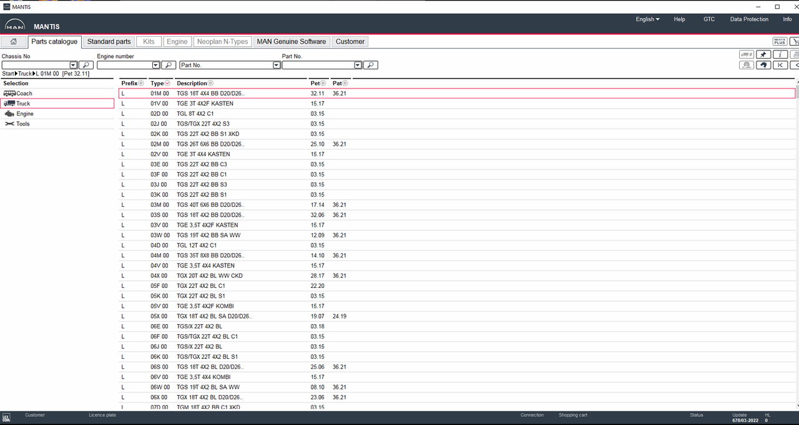Image resolution: width=799 pixels, height=425 pixels.
Task: Select row 02K 00 TGS 22T 4X2 BB S1 XKD
Action: [x=457, y=134]
